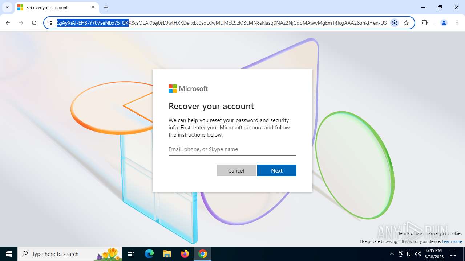Open a new tab with plus button
The image size is (465, 261).
coord(106,7)
